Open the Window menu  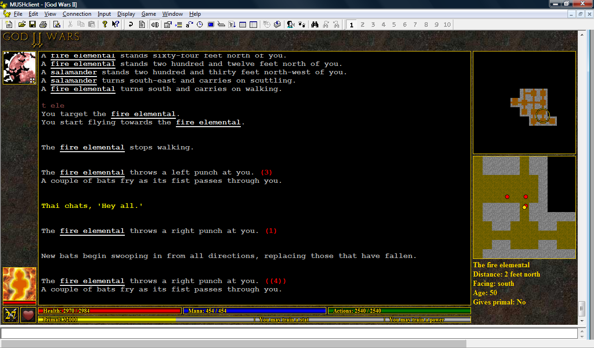coord(173,14)
